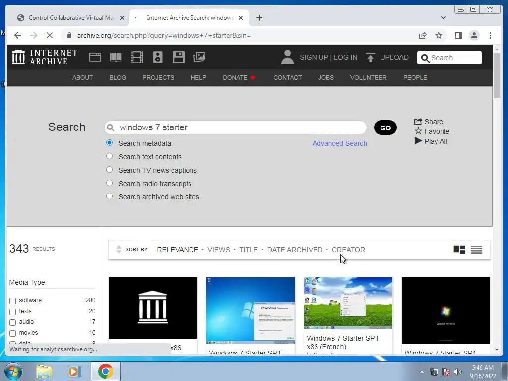The width and height of the screenshot is (508, 381).
Task: Click the Upload arrow icon
Action: tap(370, 58)
